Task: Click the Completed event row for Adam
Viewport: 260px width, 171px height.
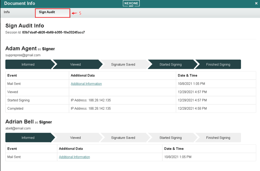Action: 16,109
